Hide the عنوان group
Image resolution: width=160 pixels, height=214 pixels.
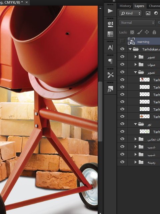pos(122,64)
